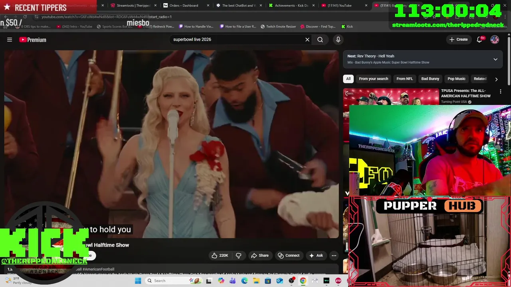Screen dimensions: 511x287
Task: Show more filter chips with the right arrow
Action: [x=496, y=79]
